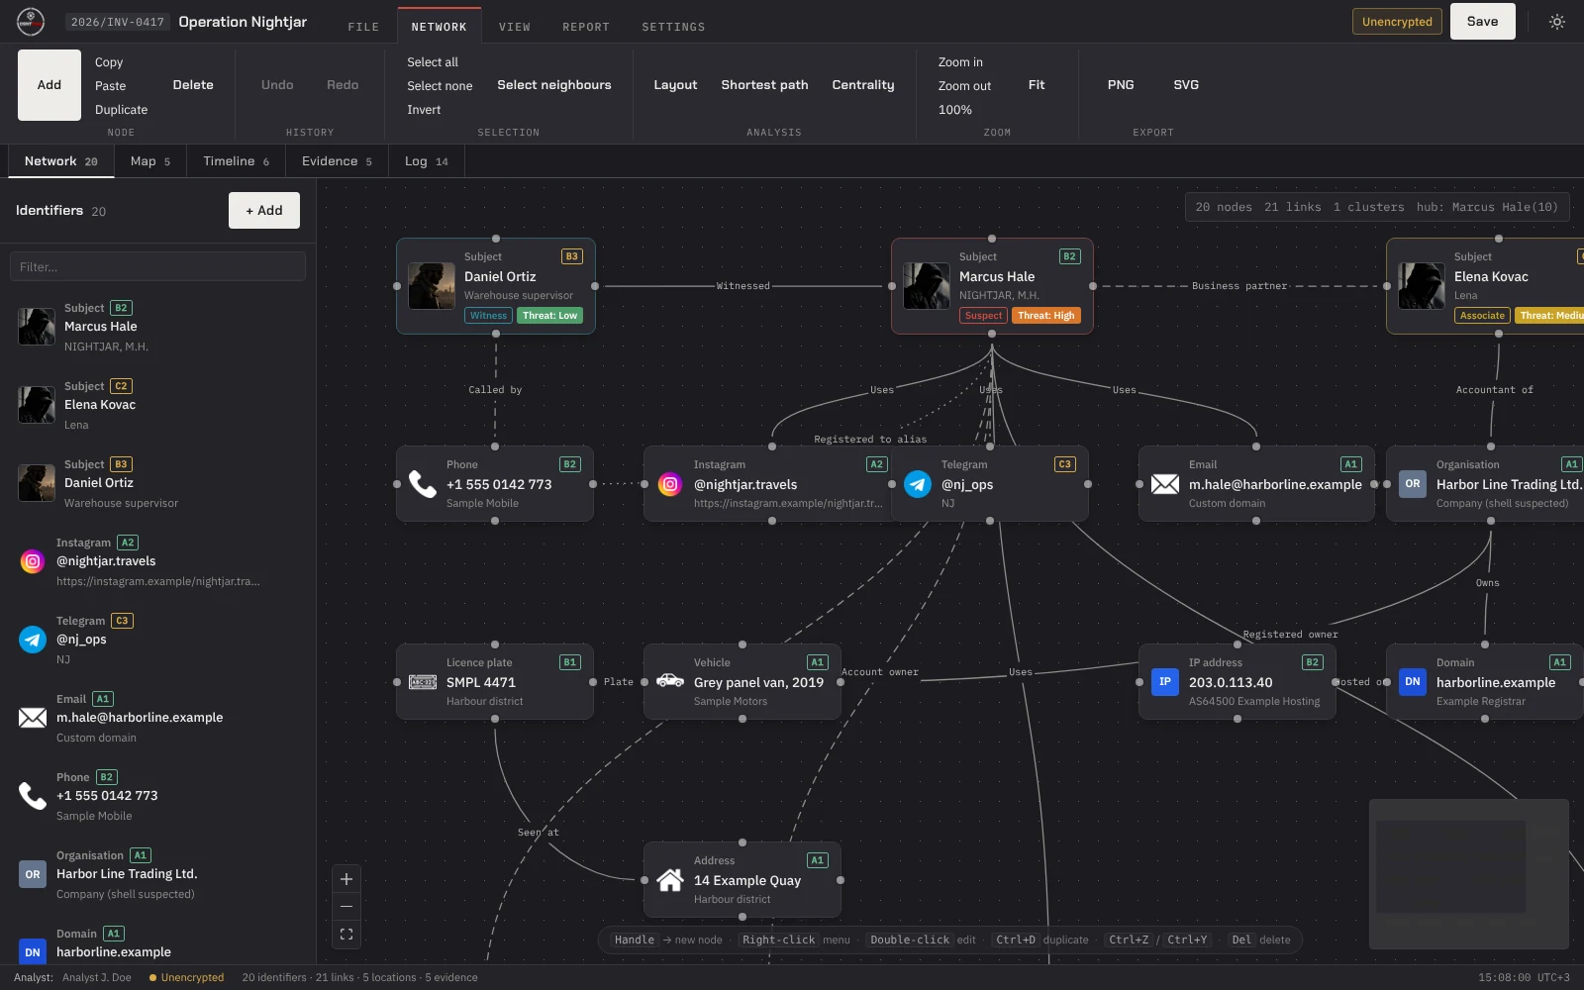The height and width of the screenshot is (990, 1584).
Task: Click the licence plate icon in the SMPL 4471 node
Action: point(423,682)
